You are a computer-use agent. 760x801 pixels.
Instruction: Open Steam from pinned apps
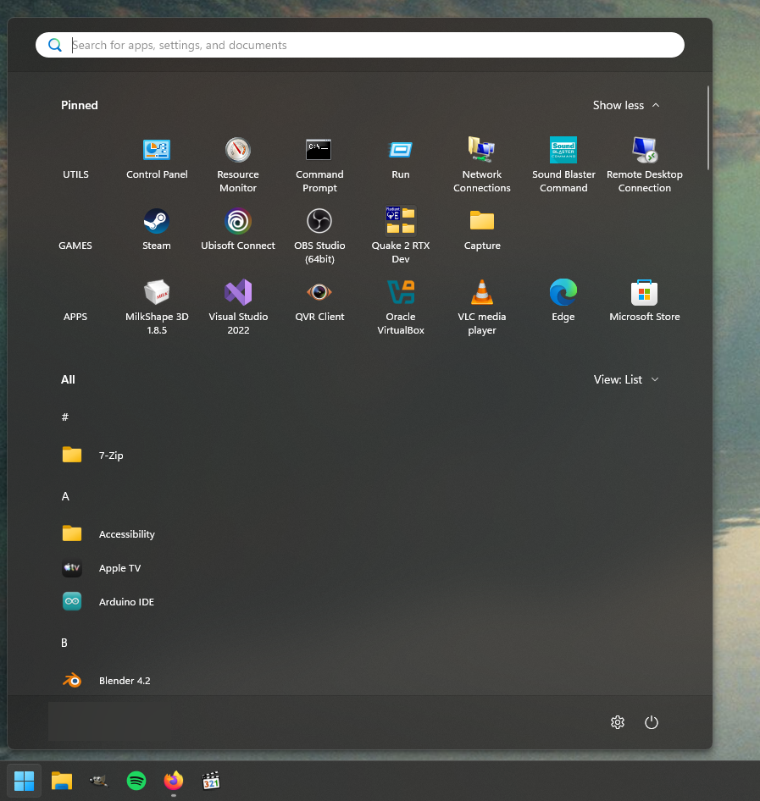point(157,229)
